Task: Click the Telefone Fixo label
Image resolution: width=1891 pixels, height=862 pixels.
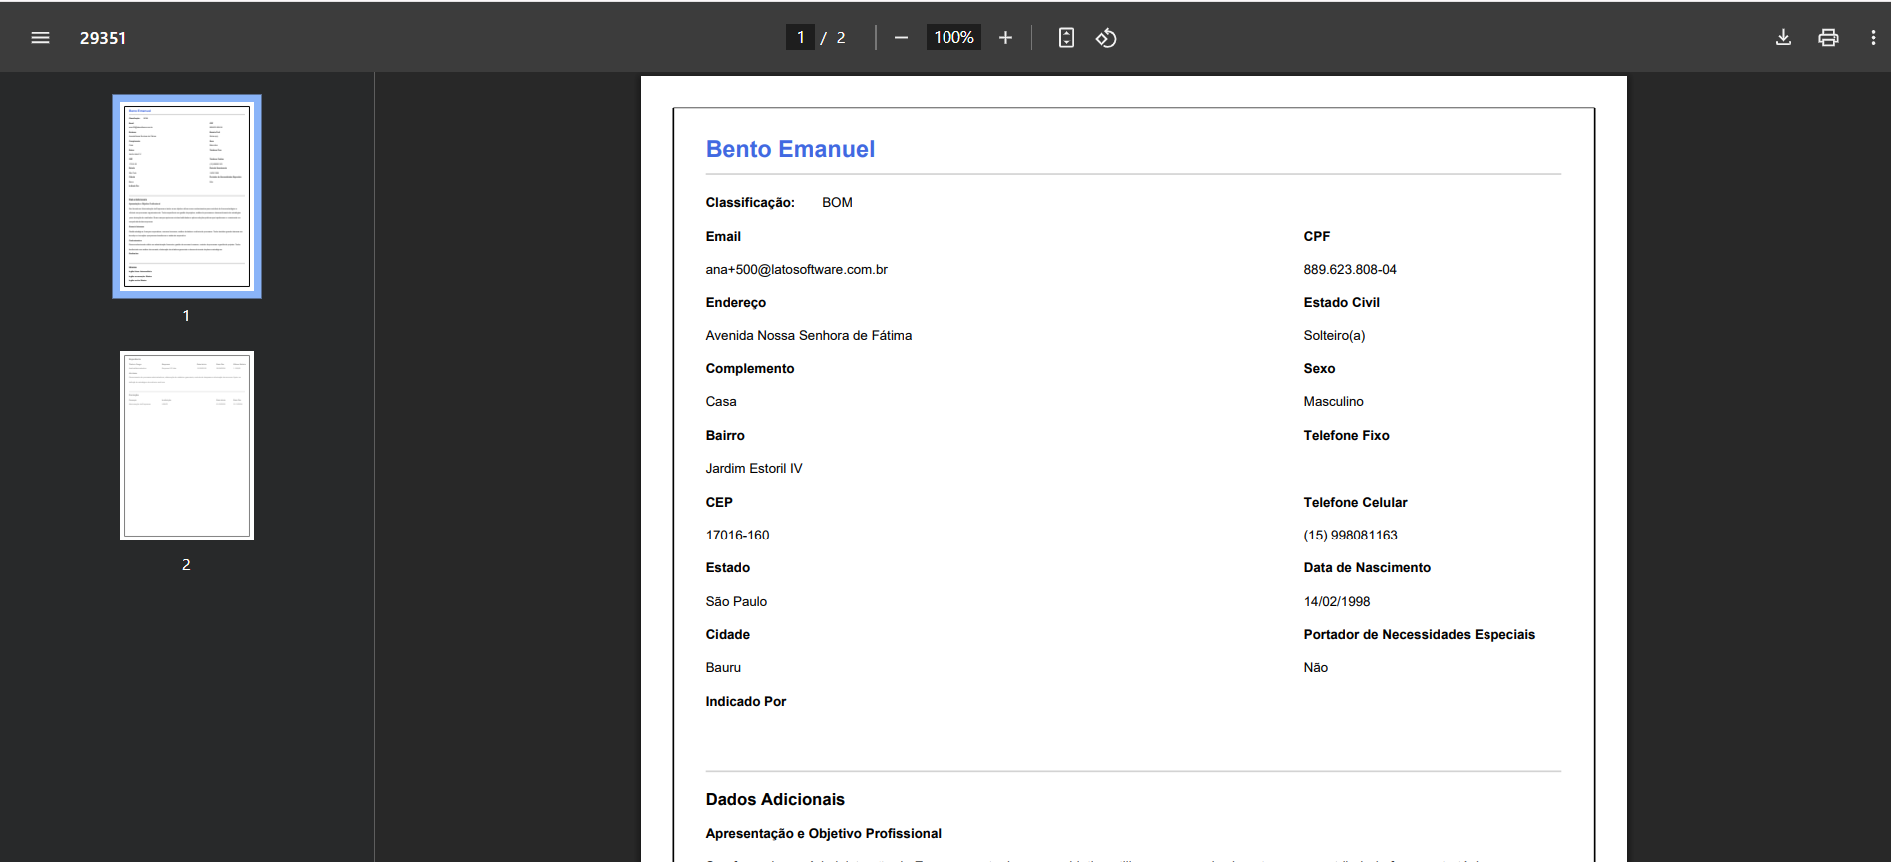Action: [1346, 435]
